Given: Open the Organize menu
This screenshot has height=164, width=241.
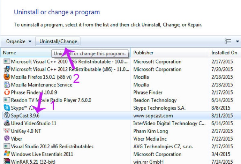Looking at the screenshot, I should [19, 41].
